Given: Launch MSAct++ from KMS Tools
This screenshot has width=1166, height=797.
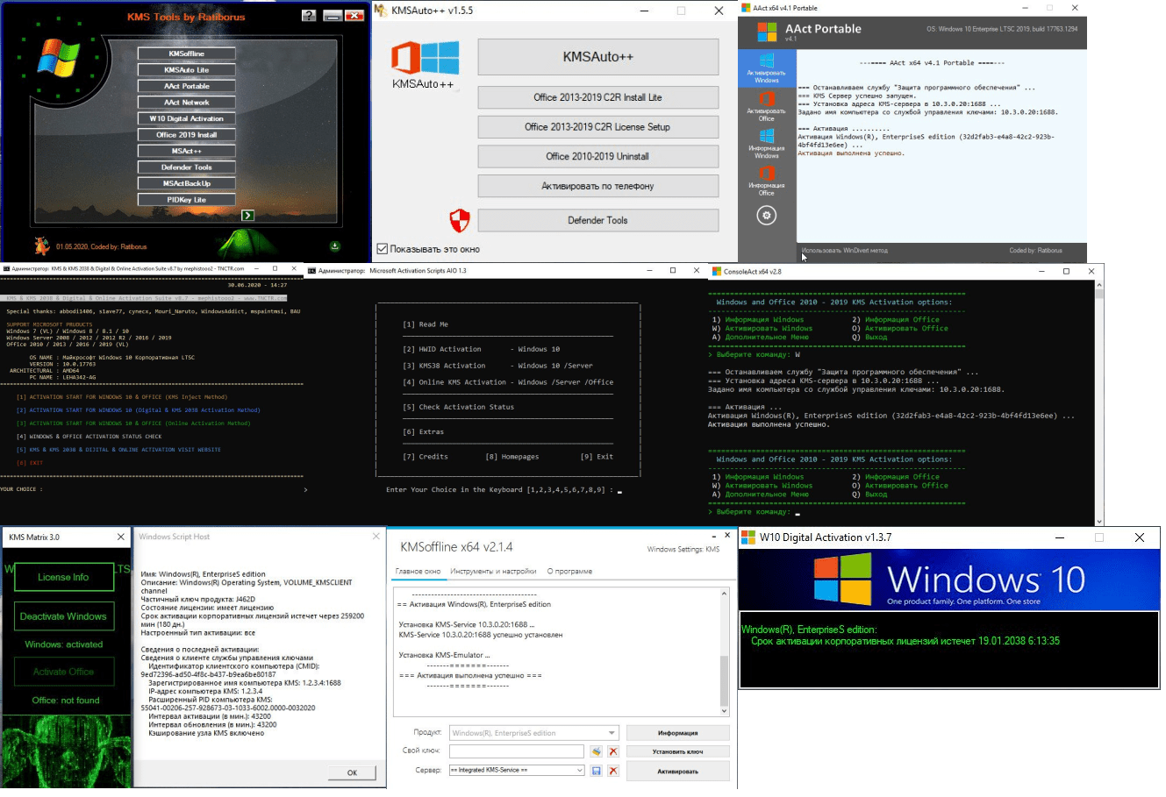Looking at the screenshot, I should 186,151.
